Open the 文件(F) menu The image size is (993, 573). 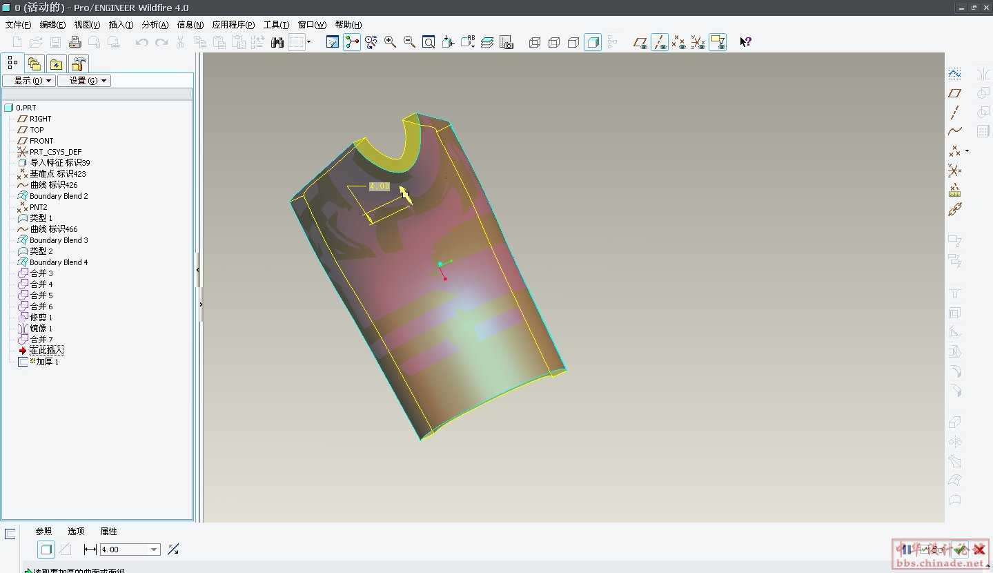coord(18,25)
